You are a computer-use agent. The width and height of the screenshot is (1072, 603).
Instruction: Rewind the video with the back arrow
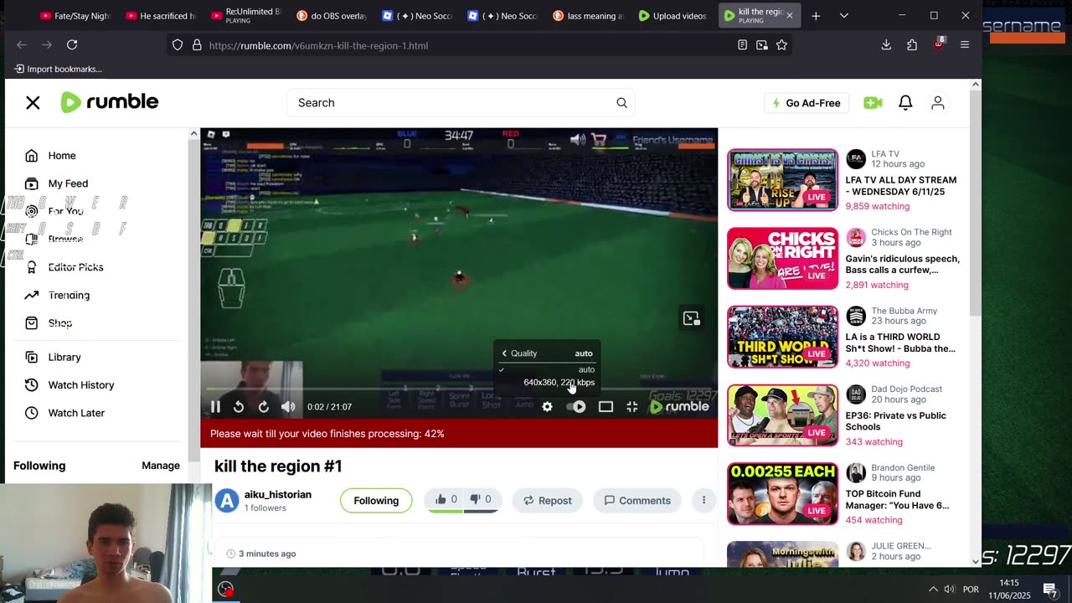coord(239,407)
